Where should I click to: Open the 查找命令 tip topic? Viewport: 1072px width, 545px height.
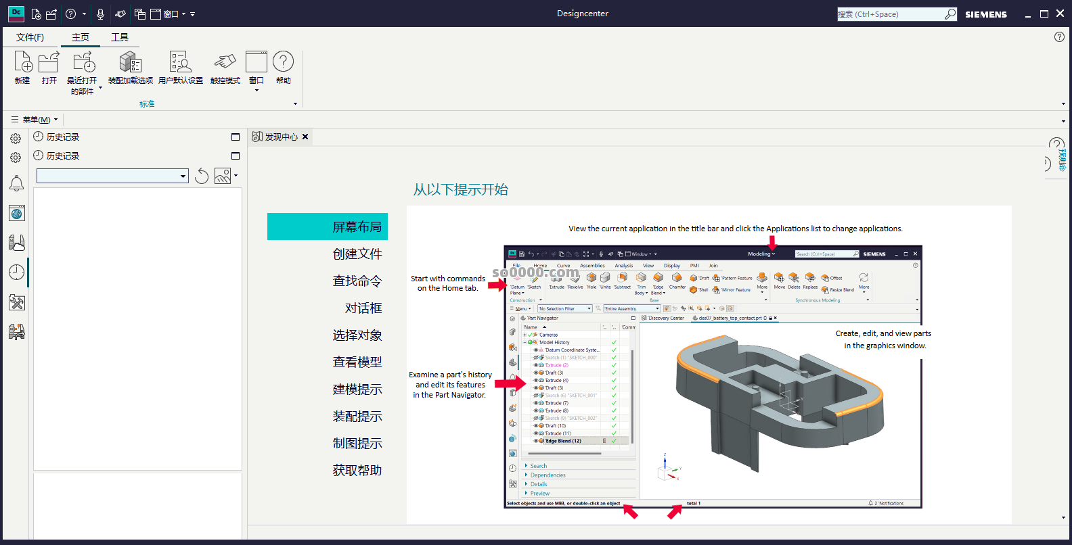pos(357,281)
